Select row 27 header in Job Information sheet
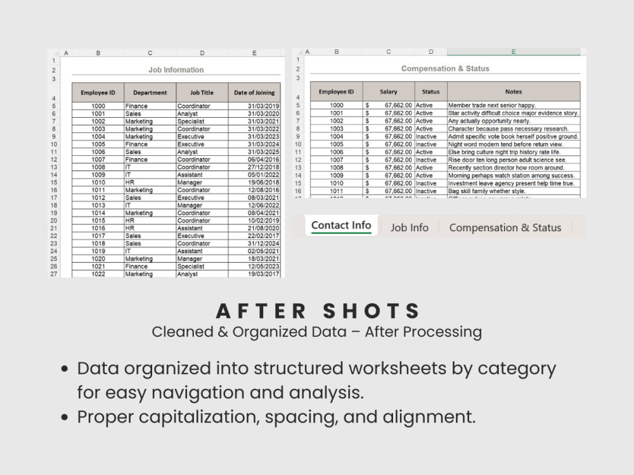Screen dimensions: 634x475 pos(54,274)
